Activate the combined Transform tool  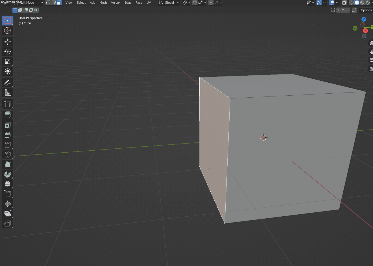8,71
